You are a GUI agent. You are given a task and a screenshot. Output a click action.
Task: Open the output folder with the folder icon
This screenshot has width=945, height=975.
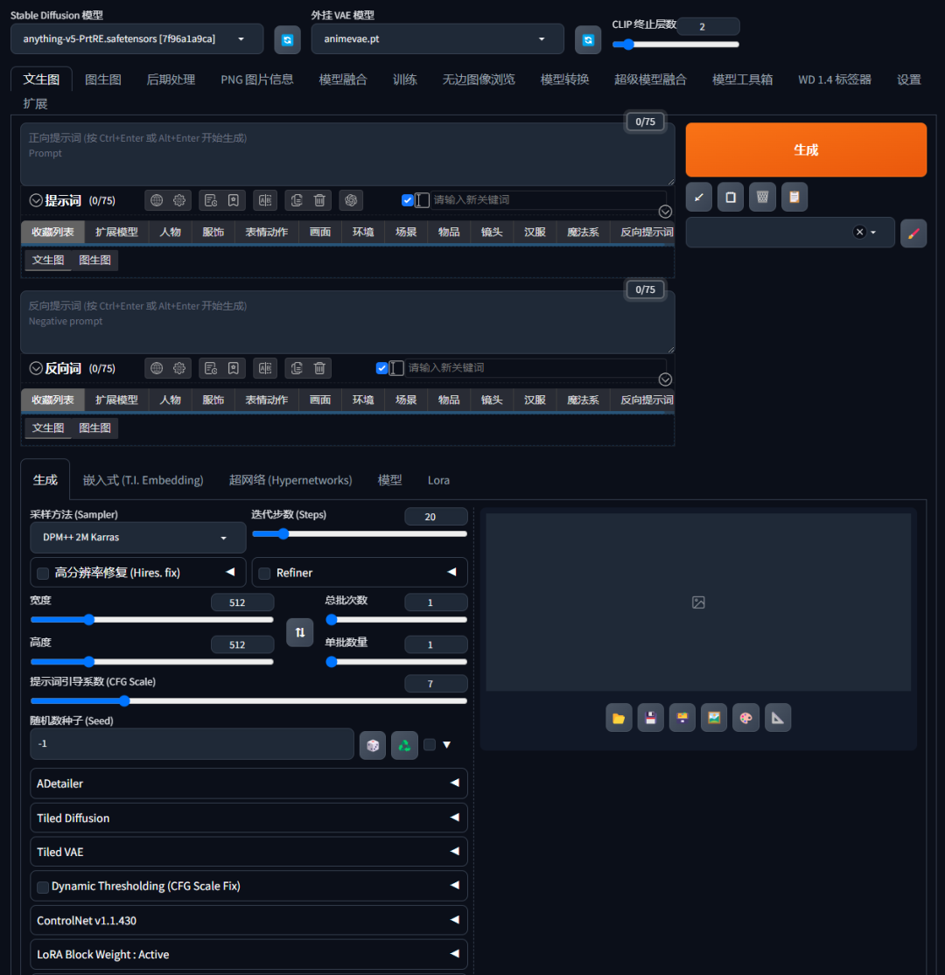point(619,717)
